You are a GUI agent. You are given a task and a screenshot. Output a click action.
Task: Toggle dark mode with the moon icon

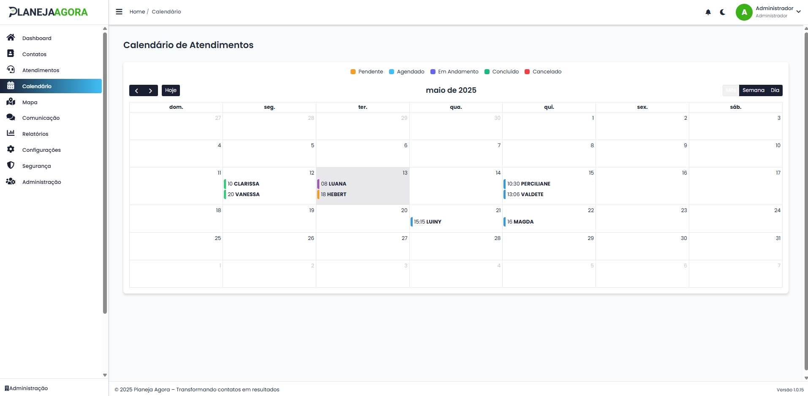click(x=723, y=12)
